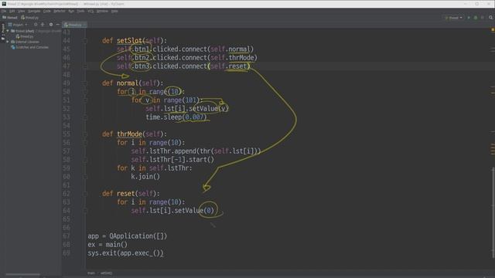The height and width of the screenshot is (278, 495).
Task: Open the Tools menu
Action: pos(80,11)
